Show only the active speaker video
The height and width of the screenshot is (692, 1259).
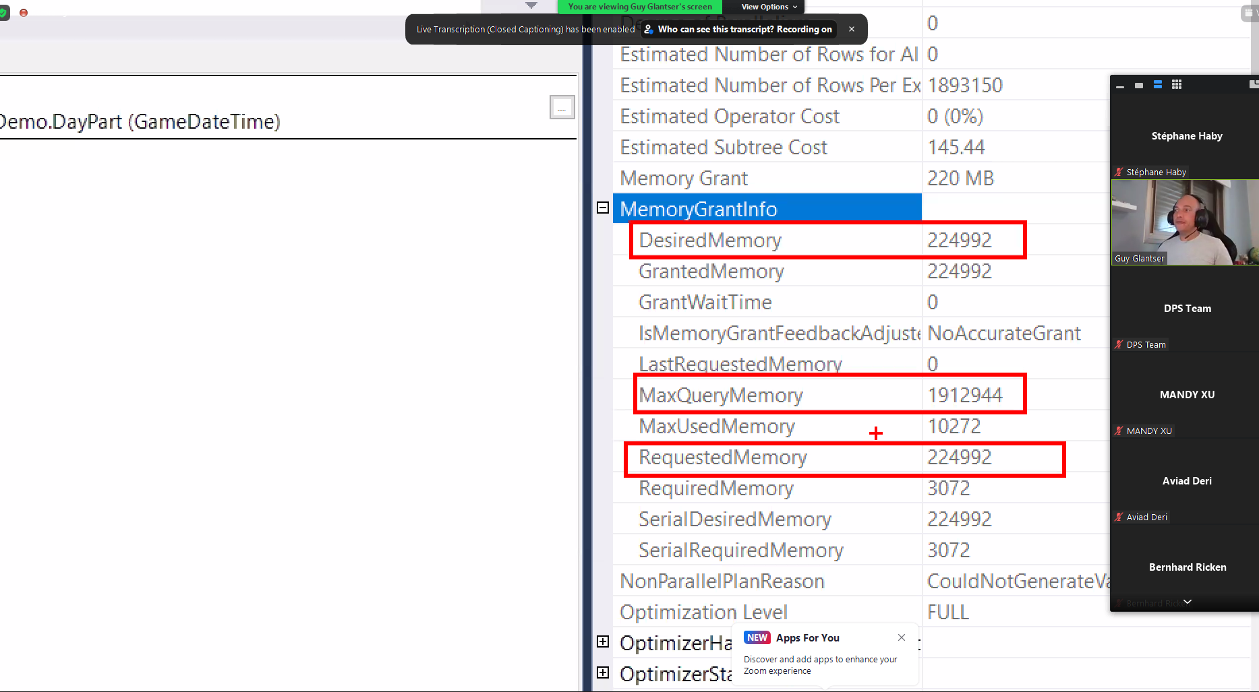[1139, 86]
